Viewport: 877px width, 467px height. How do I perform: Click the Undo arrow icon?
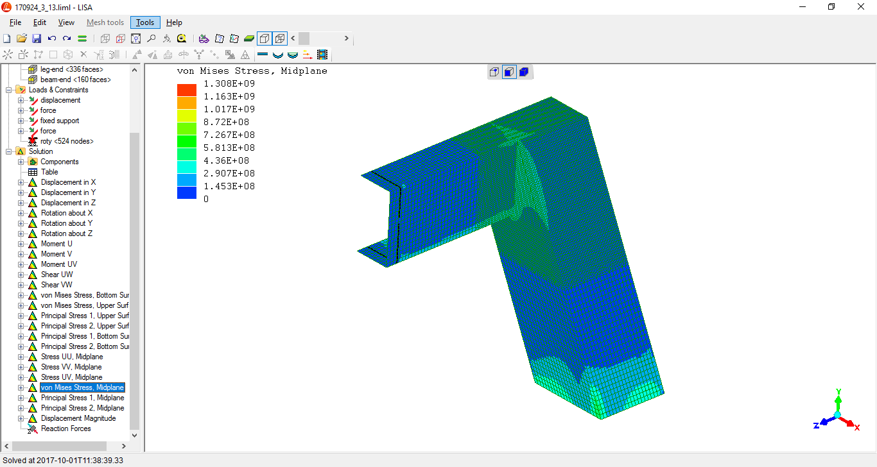coord(52,38)
